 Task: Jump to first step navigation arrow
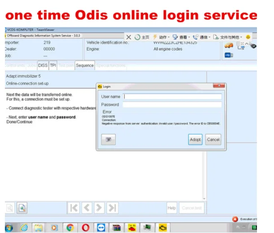74,208
